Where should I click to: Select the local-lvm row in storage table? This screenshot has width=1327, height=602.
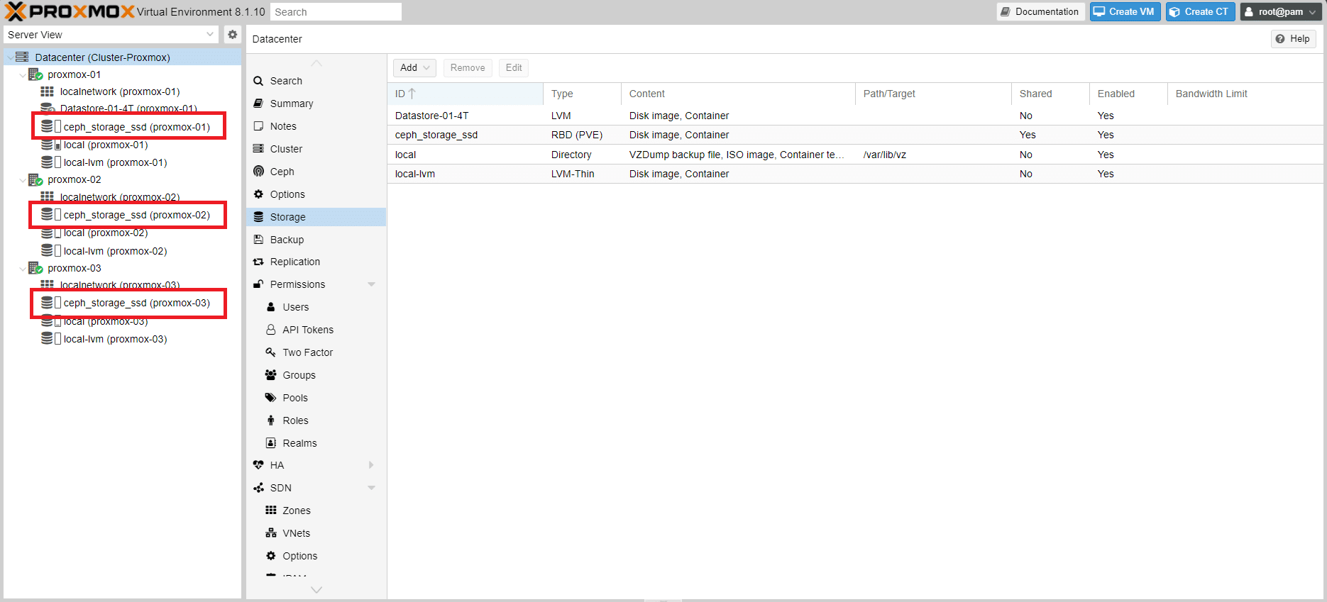855,174
